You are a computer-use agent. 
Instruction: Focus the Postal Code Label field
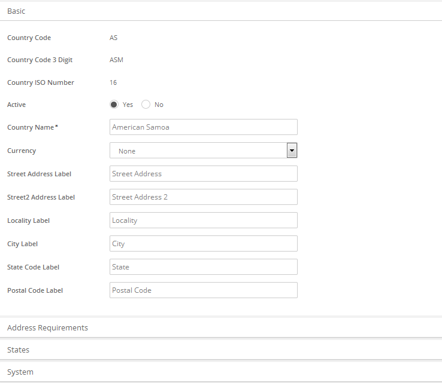(x=203, y=290)
